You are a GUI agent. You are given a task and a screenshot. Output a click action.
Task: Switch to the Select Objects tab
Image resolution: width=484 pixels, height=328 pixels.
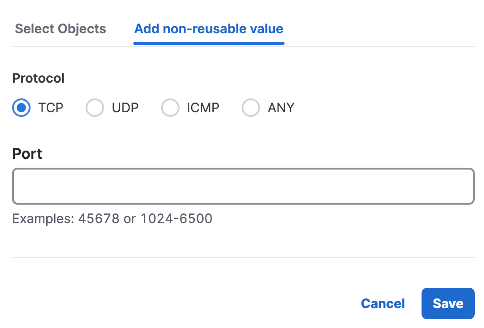[x=61, y=29]
